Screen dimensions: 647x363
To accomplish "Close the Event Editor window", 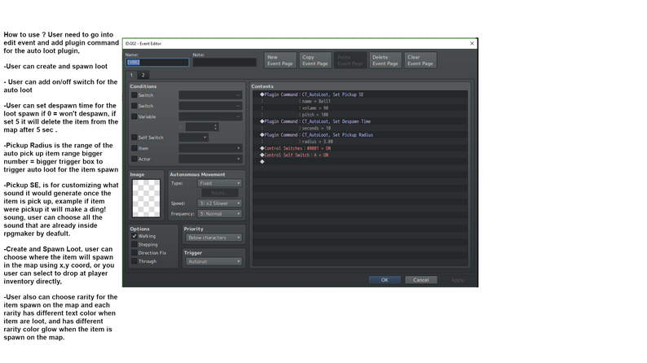I will coord(472,43).
